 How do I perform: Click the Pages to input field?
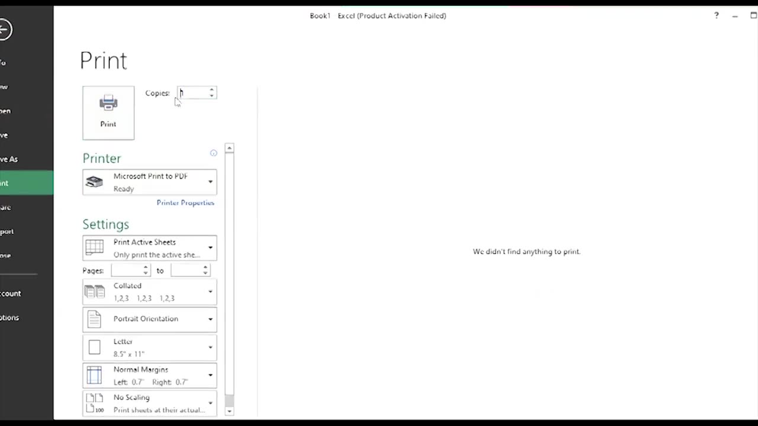coord(186,270)
